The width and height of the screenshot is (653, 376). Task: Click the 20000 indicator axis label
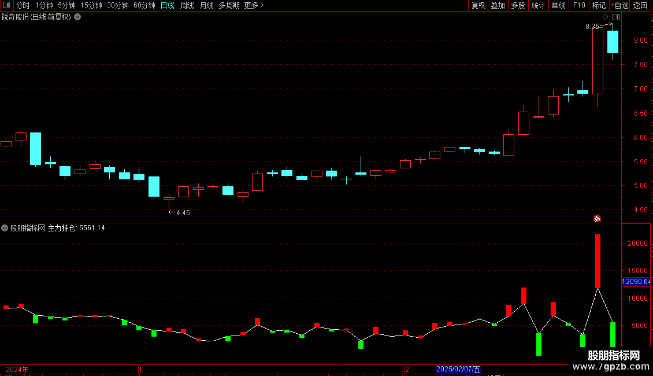point(637,244)
